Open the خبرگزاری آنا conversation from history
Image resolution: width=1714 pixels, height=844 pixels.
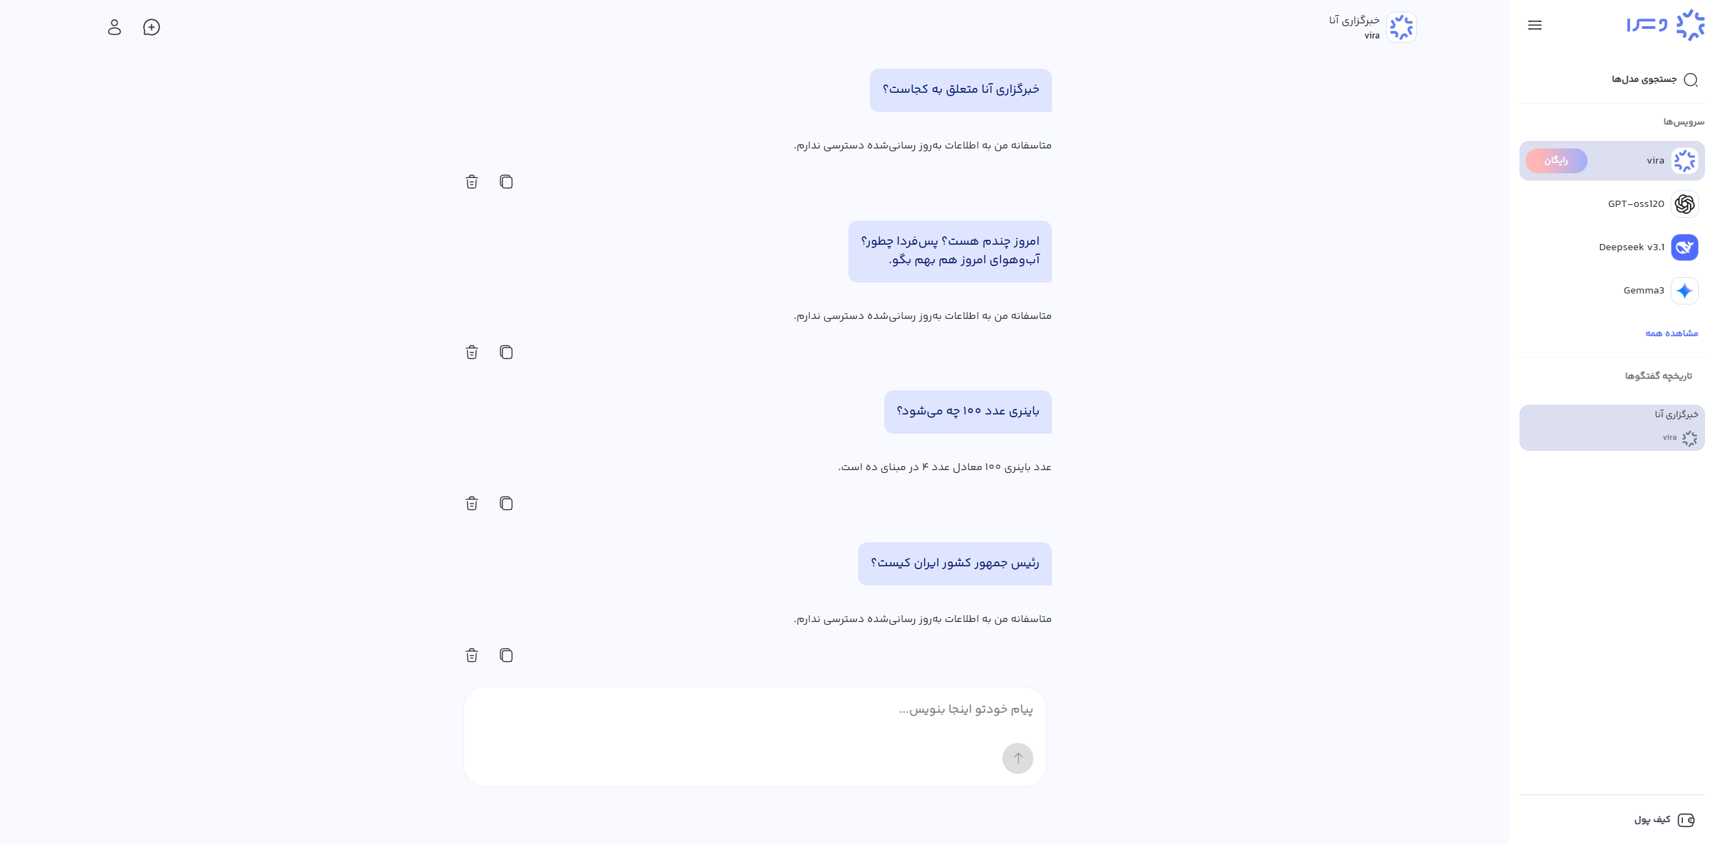pyautogui.click(x=1612, y=427)
